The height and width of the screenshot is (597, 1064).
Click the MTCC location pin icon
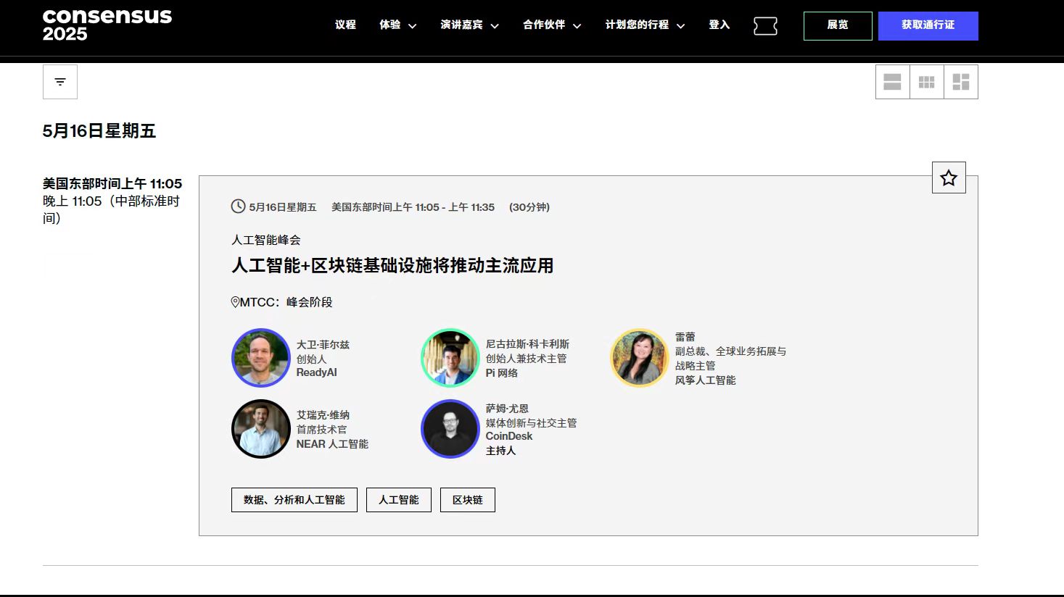(235, 302)
